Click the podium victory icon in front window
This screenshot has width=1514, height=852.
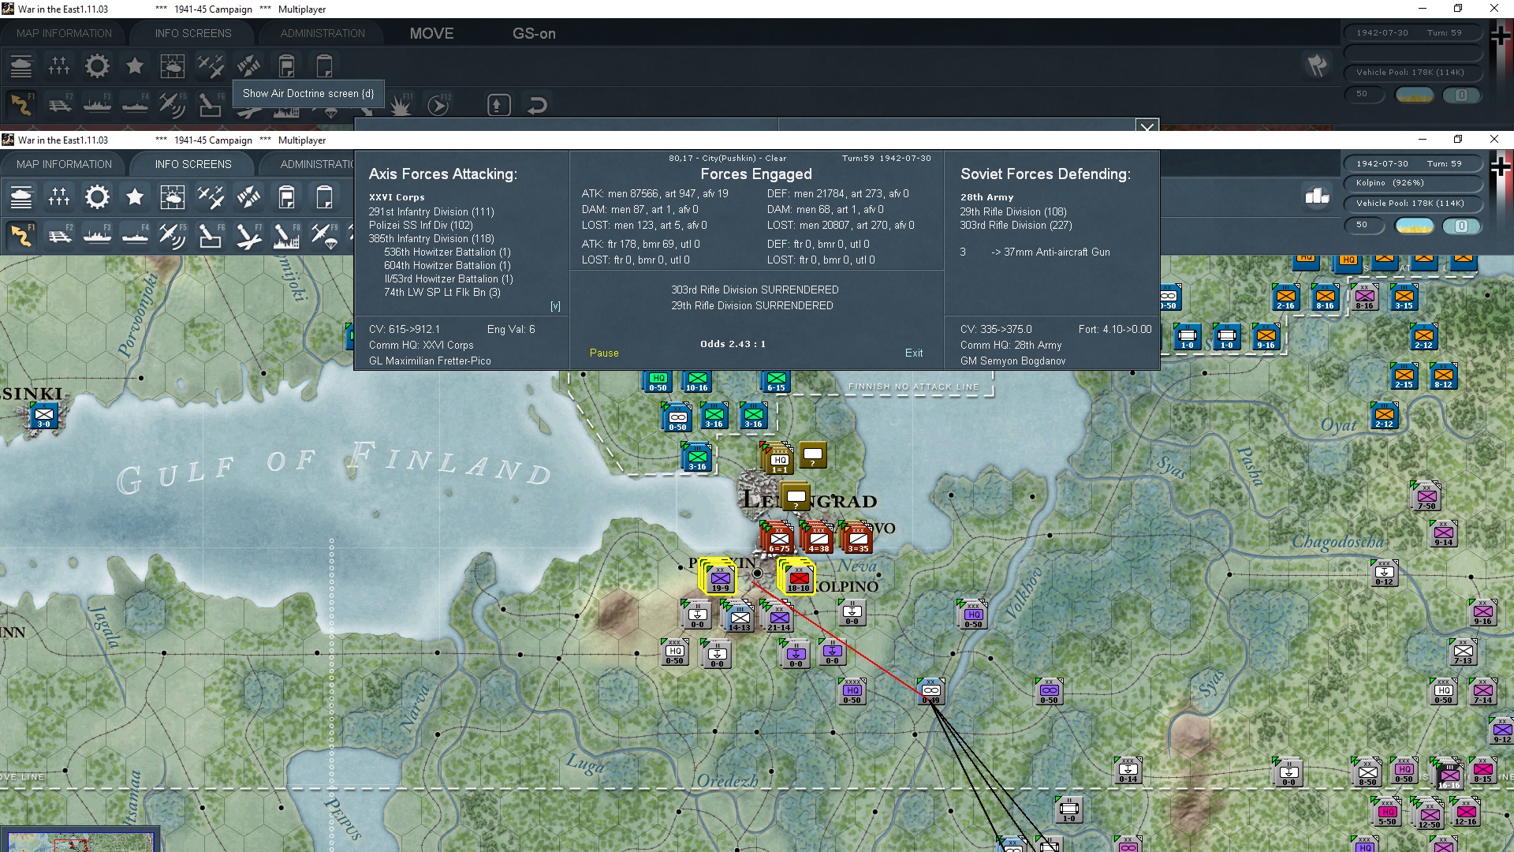1317,196
